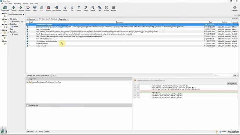This screenshot has height=135, width=240.
Task: Collapse the Branches tree section
Action: [x=9, y=24]
